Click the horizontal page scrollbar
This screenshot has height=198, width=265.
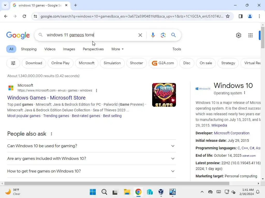click(x=117, y=183)
